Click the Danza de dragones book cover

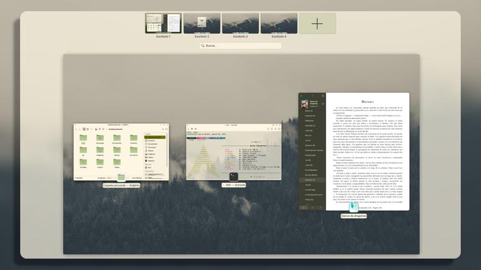[x=304, y=104]
